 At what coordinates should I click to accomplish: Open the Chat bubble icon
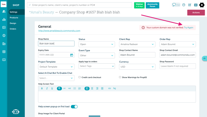pos(176,5)
